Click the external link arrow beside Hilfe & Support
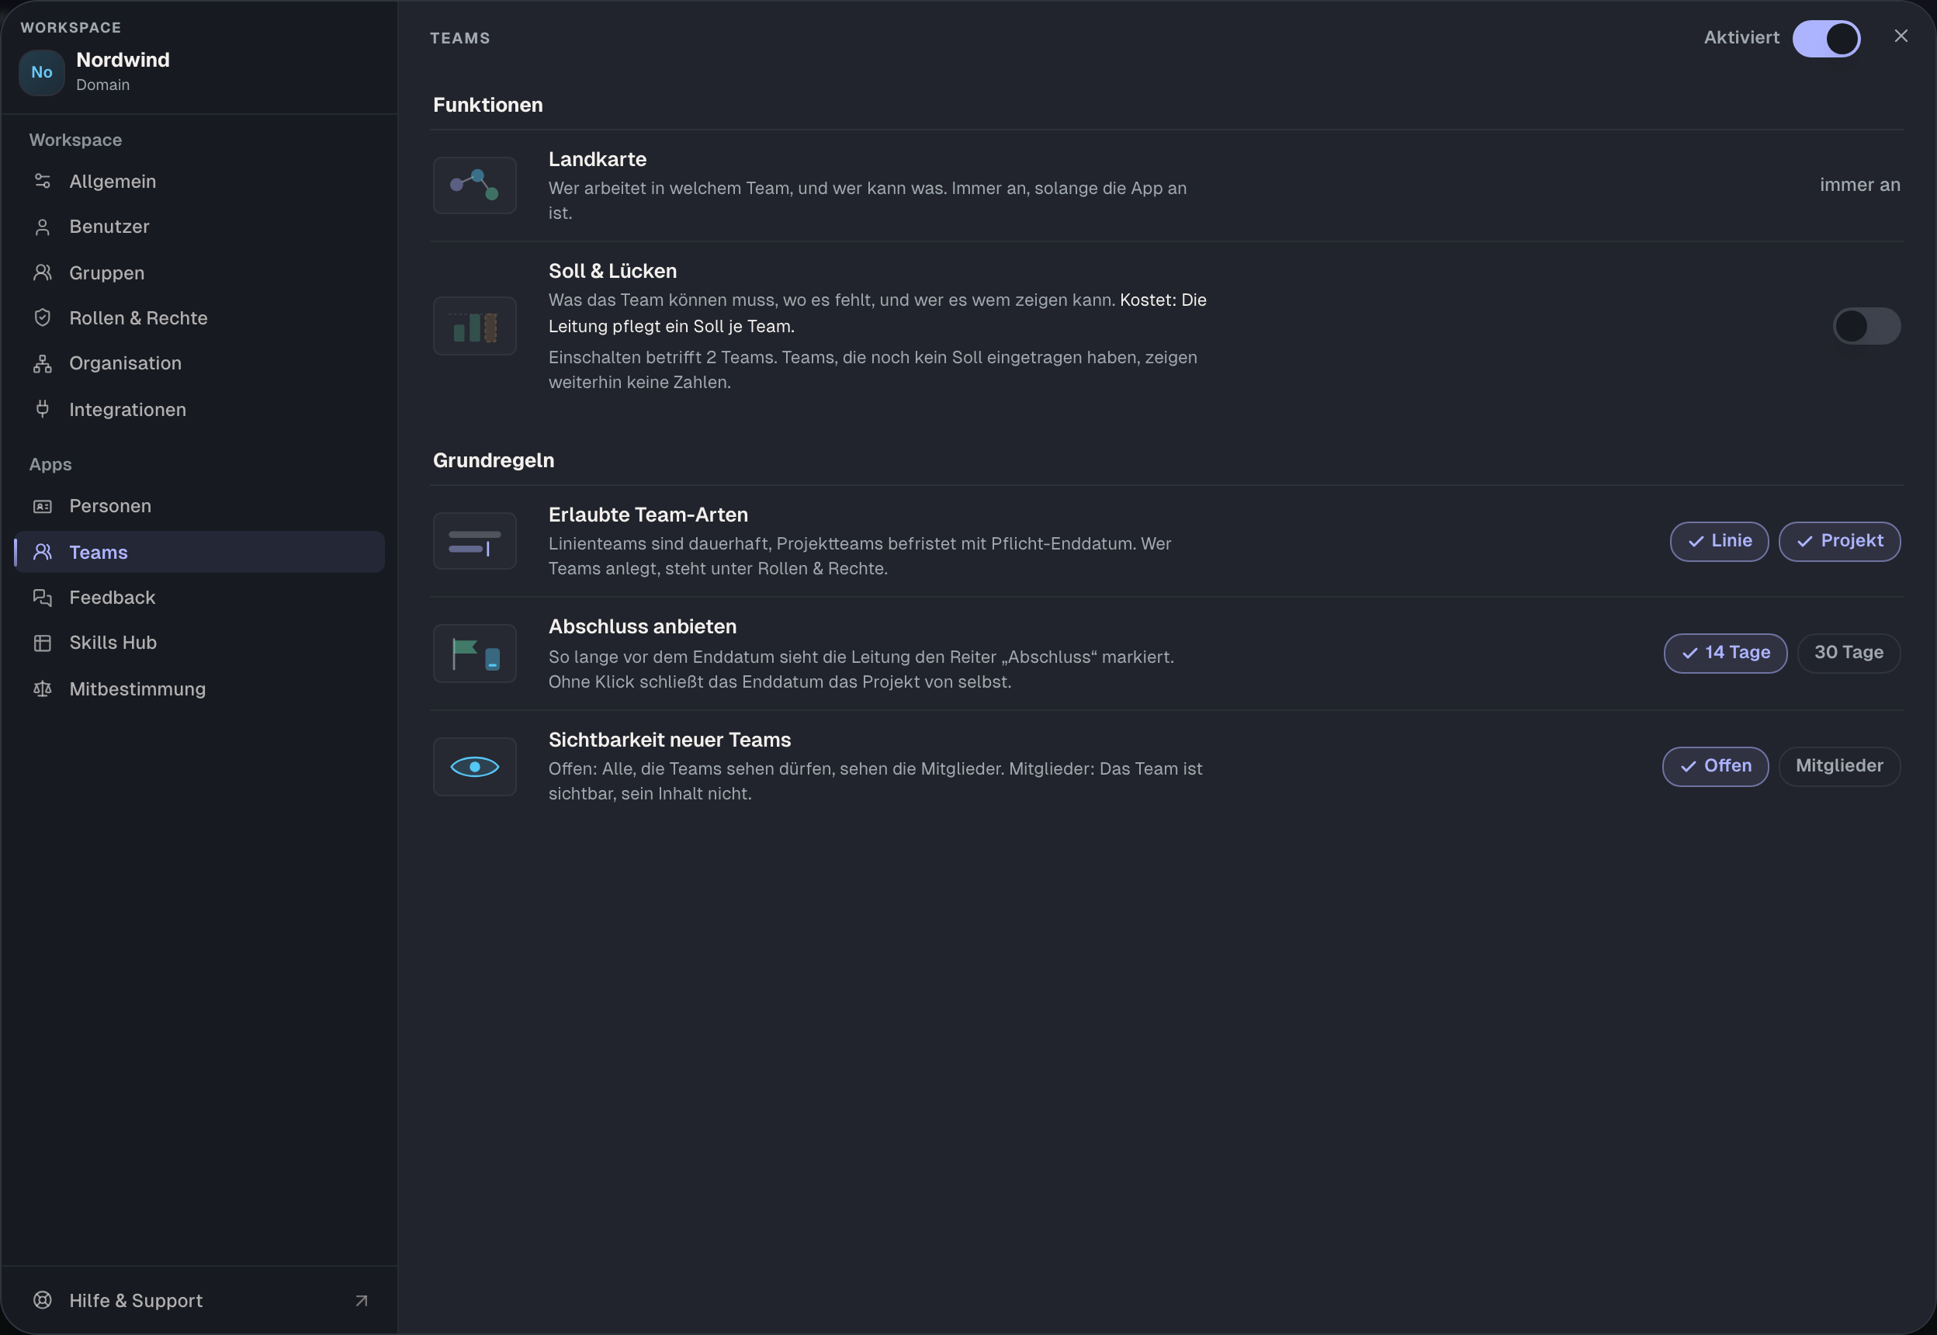The height and width of the screenshot is (1335, 1937). (x=362, y=1301)
